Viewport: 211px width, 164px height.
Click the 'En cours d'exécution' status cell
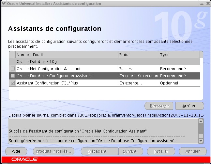click(139, 76)
